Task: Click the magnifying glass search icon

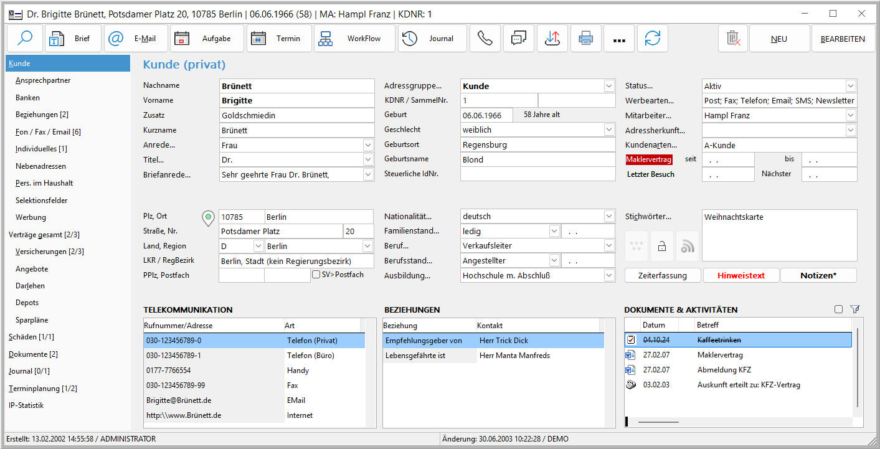Action: pyautogui.click(x=25, y=39)
